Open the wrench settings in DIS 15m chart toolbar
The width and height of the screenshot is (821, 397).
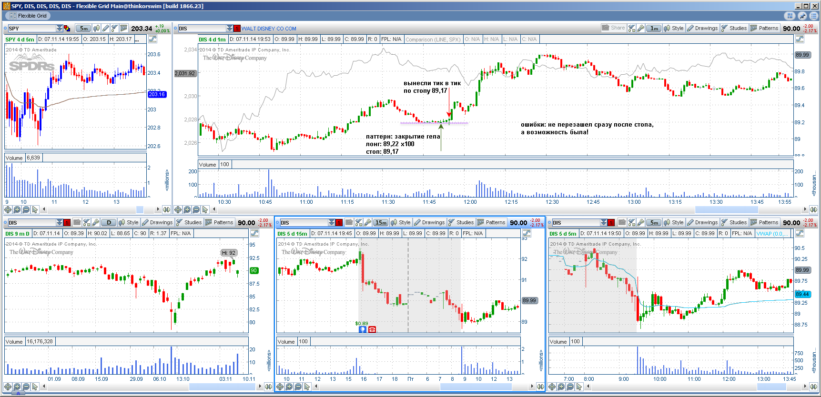click(368, 222)
